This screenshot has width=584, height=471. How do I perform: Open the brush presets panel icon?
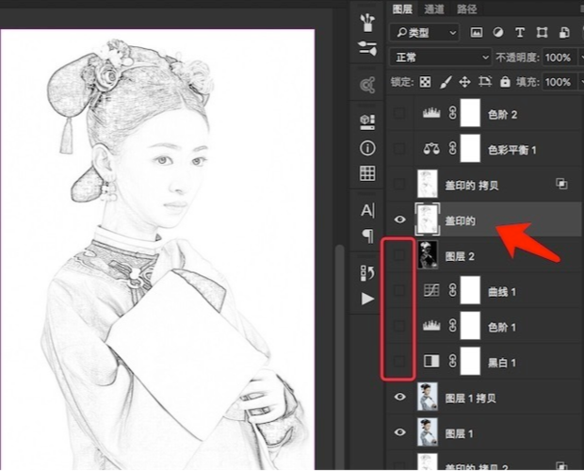point(368,23)
